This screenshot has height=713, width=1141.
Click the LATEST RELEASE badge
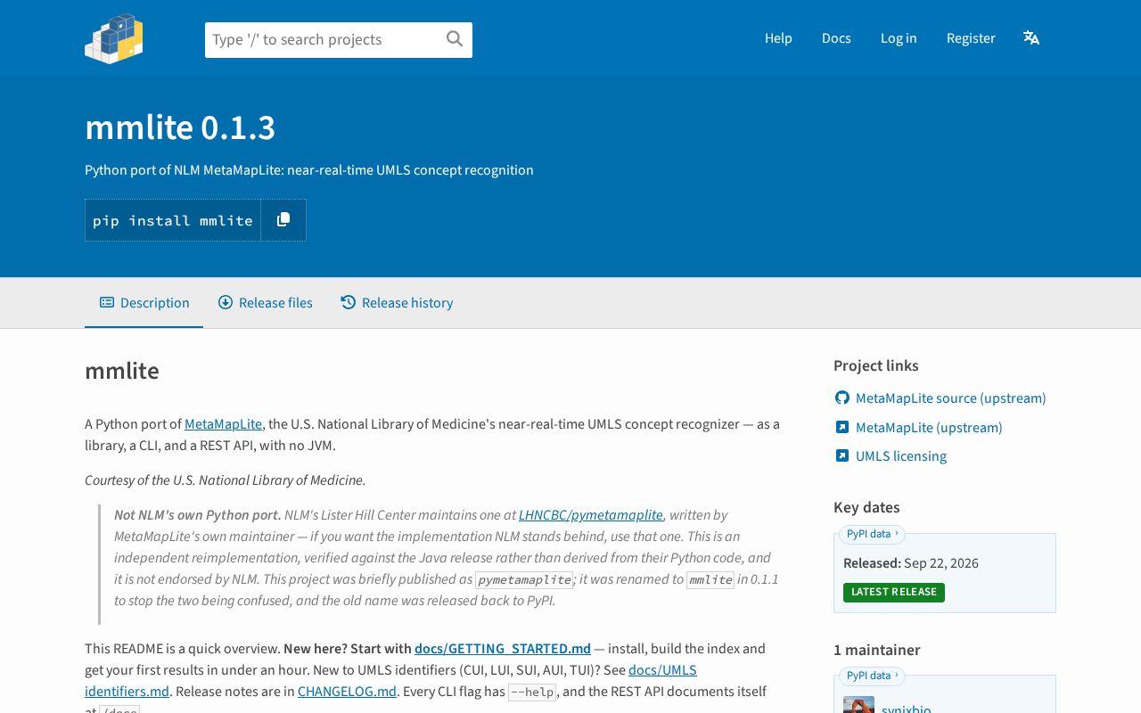point(894,592)
